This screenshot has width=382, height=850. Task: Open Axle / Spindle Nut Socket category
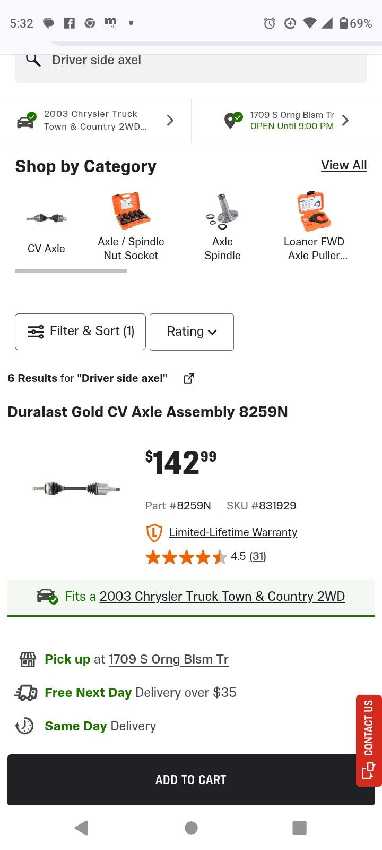click(x=131, y=211)
